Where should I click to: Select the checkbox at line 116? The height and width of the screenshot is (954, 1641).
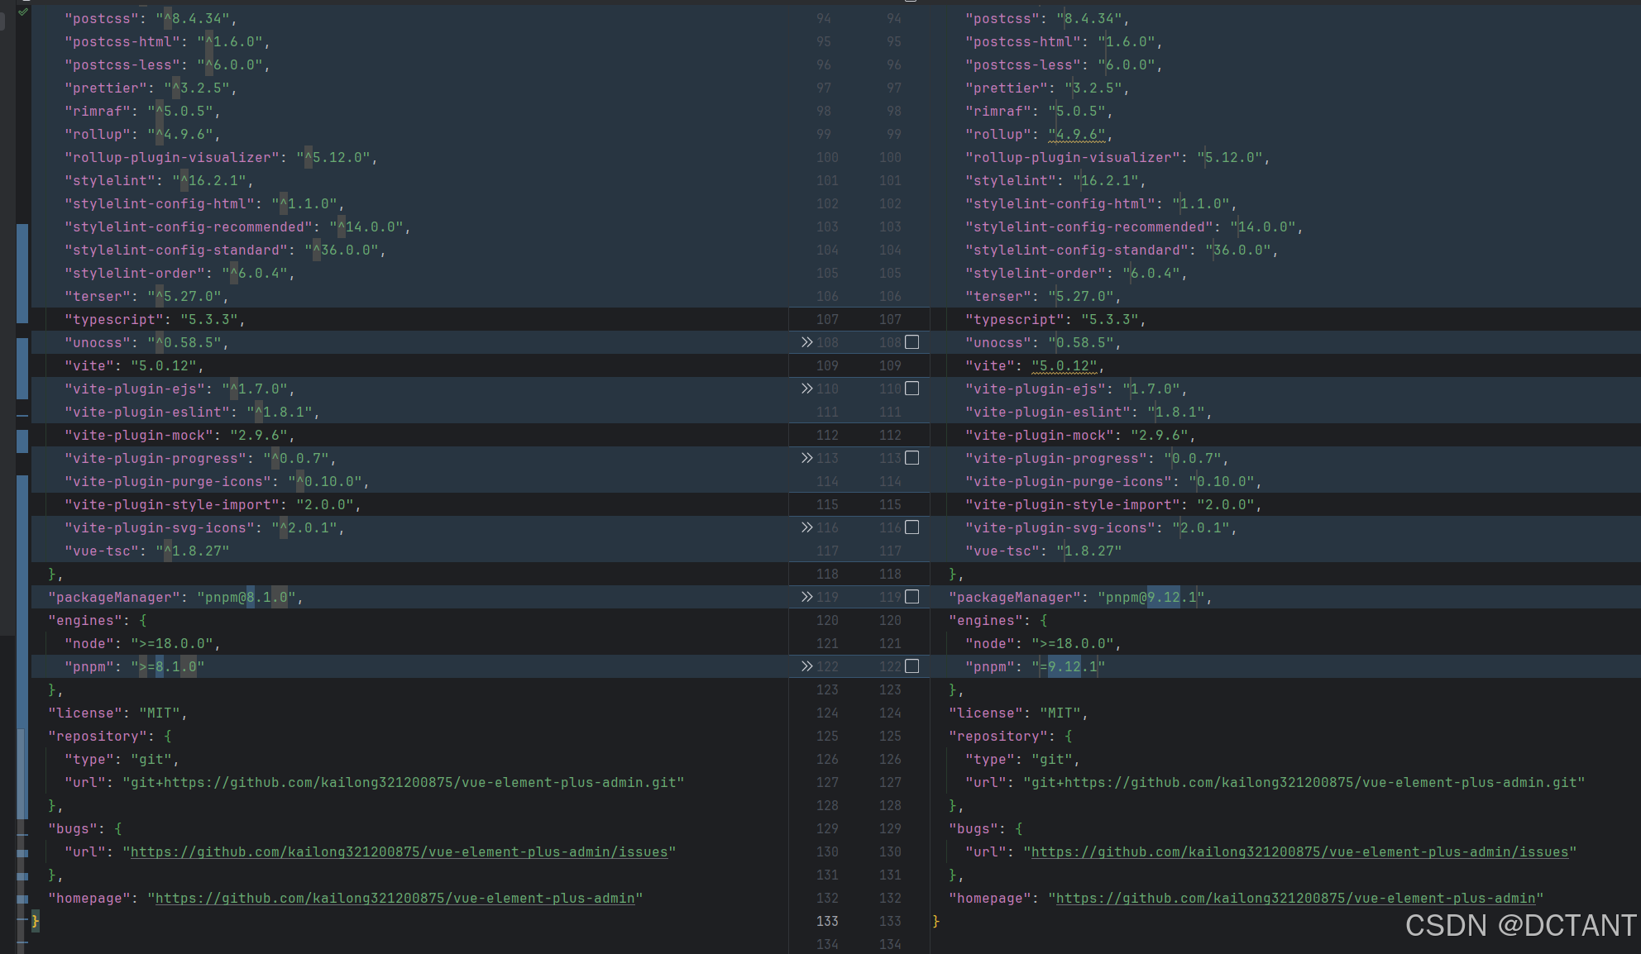911,527
